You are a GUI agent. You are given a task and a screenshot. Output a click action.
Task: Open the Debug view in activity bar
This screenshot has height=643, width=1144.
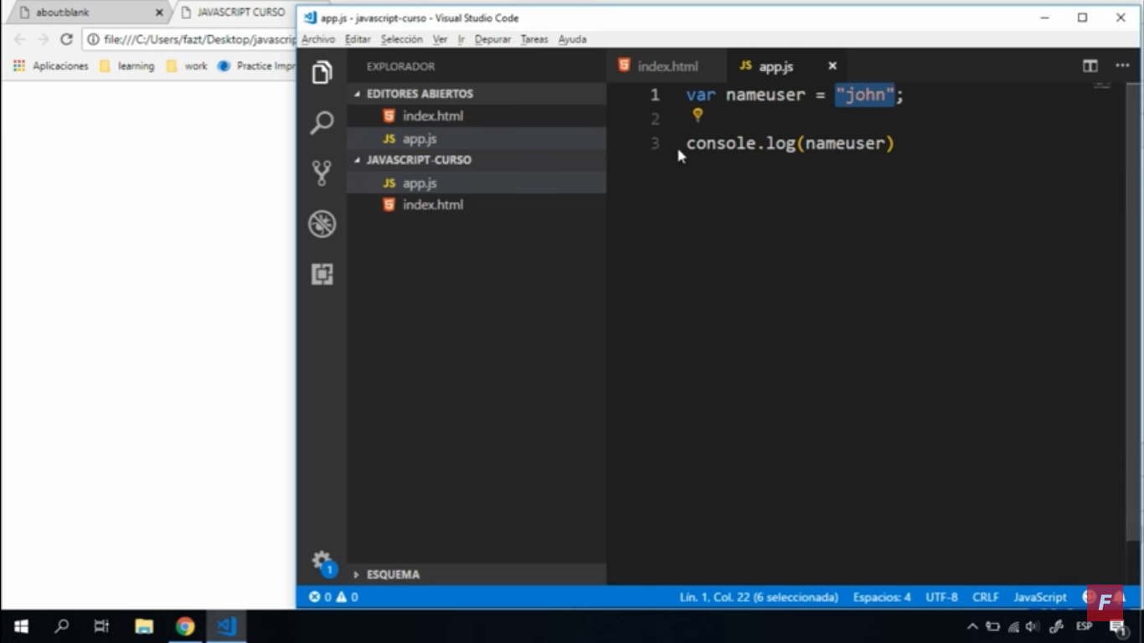coord(322,224)
